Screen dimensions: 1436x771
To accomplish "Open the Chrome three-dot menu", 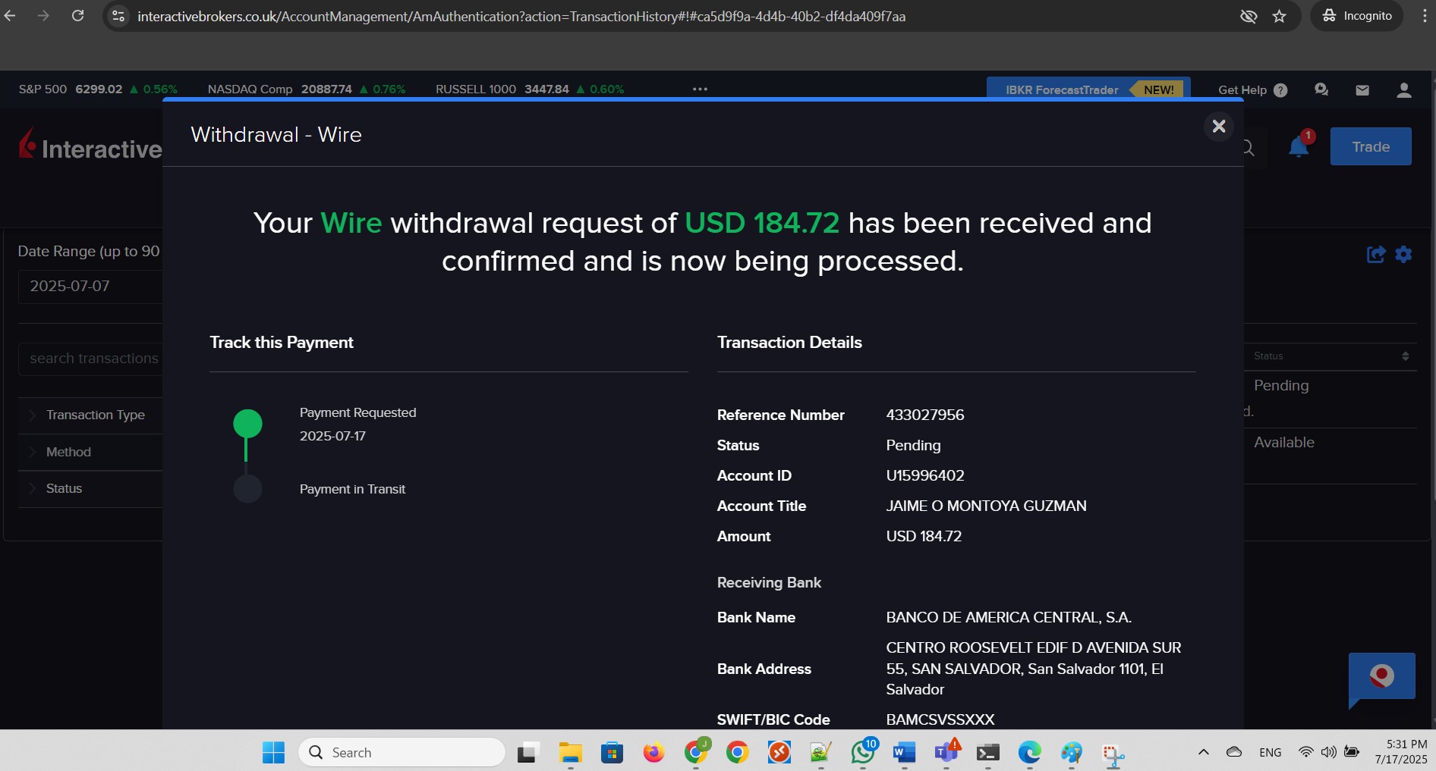I will pos(1425,16).
